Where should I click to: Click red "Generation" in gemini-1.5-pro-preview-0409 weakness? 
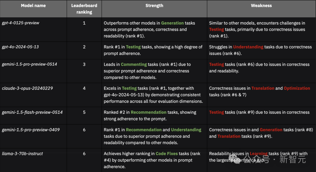[271, 130]
